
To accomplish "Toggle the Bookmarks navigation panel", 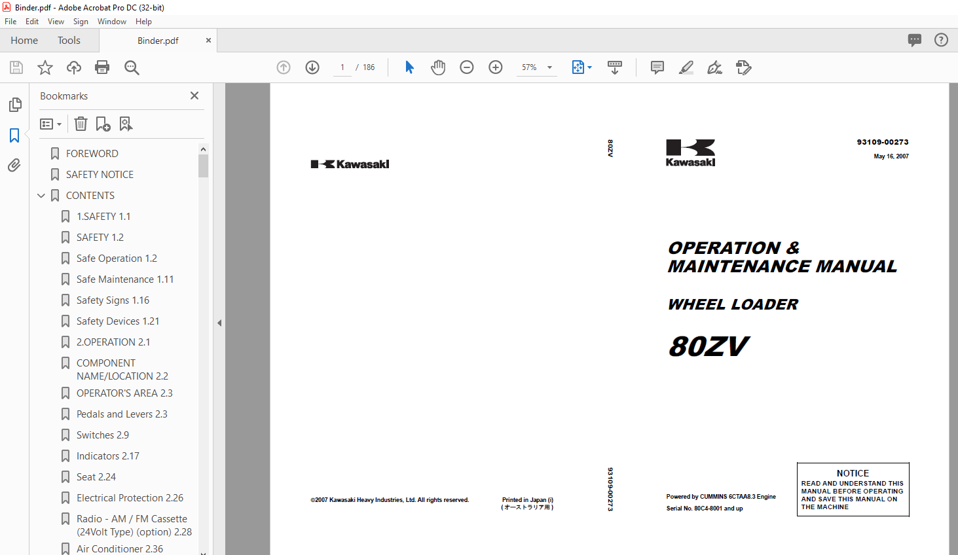I will (14, 135).
